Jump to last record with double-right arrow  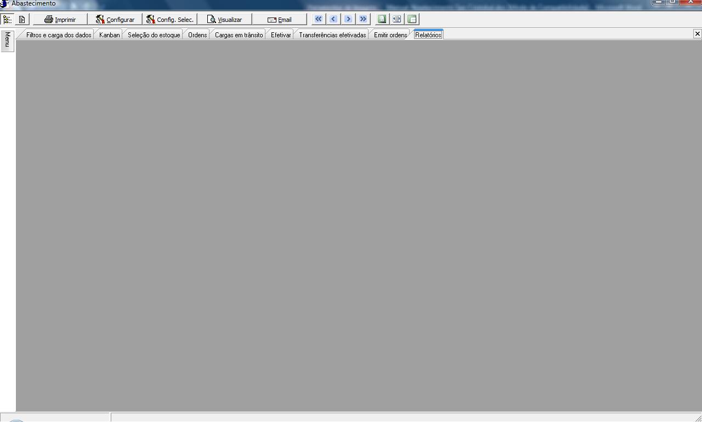(363, 19)
